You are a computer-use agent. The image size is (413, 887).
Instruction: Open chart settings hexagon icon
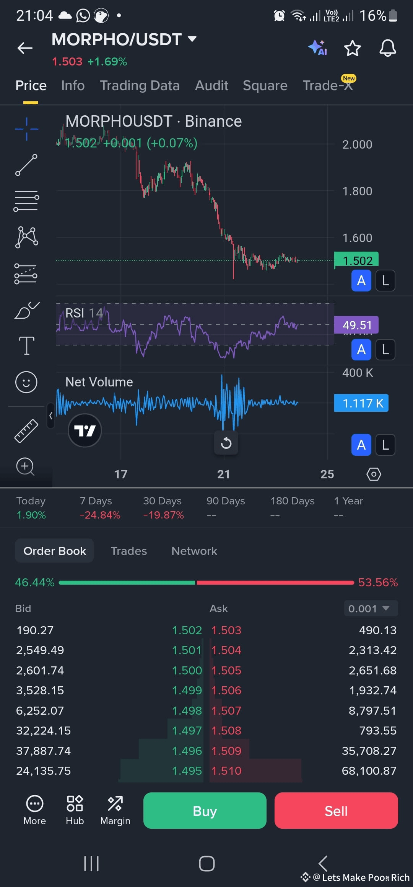coord(374,474)
